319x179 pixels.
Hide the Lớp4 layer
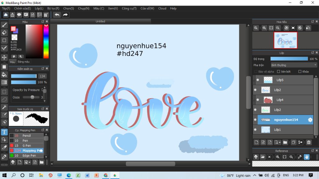(258, 100)
